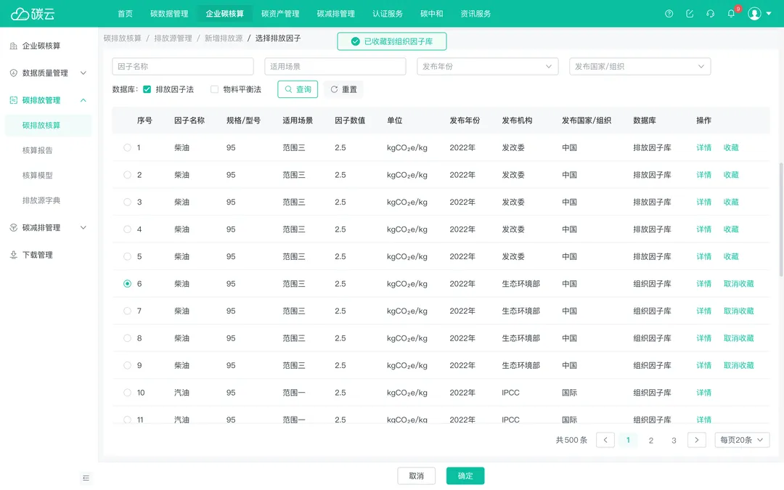Open 排放源字典 in sidebar
Viewport: 784px width, 490px height.
pyautogui.click(x=41, y=200)
